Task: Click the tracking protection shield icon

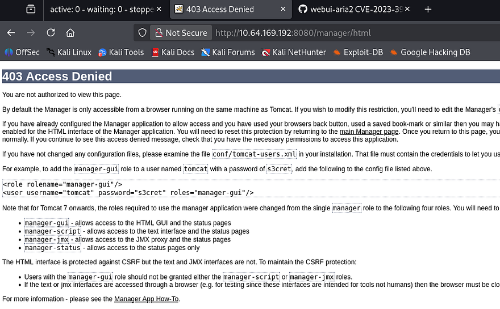Action: tap(143, 33)
